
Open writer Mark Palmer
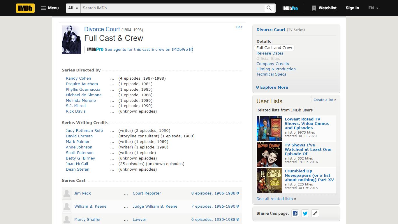78,141
